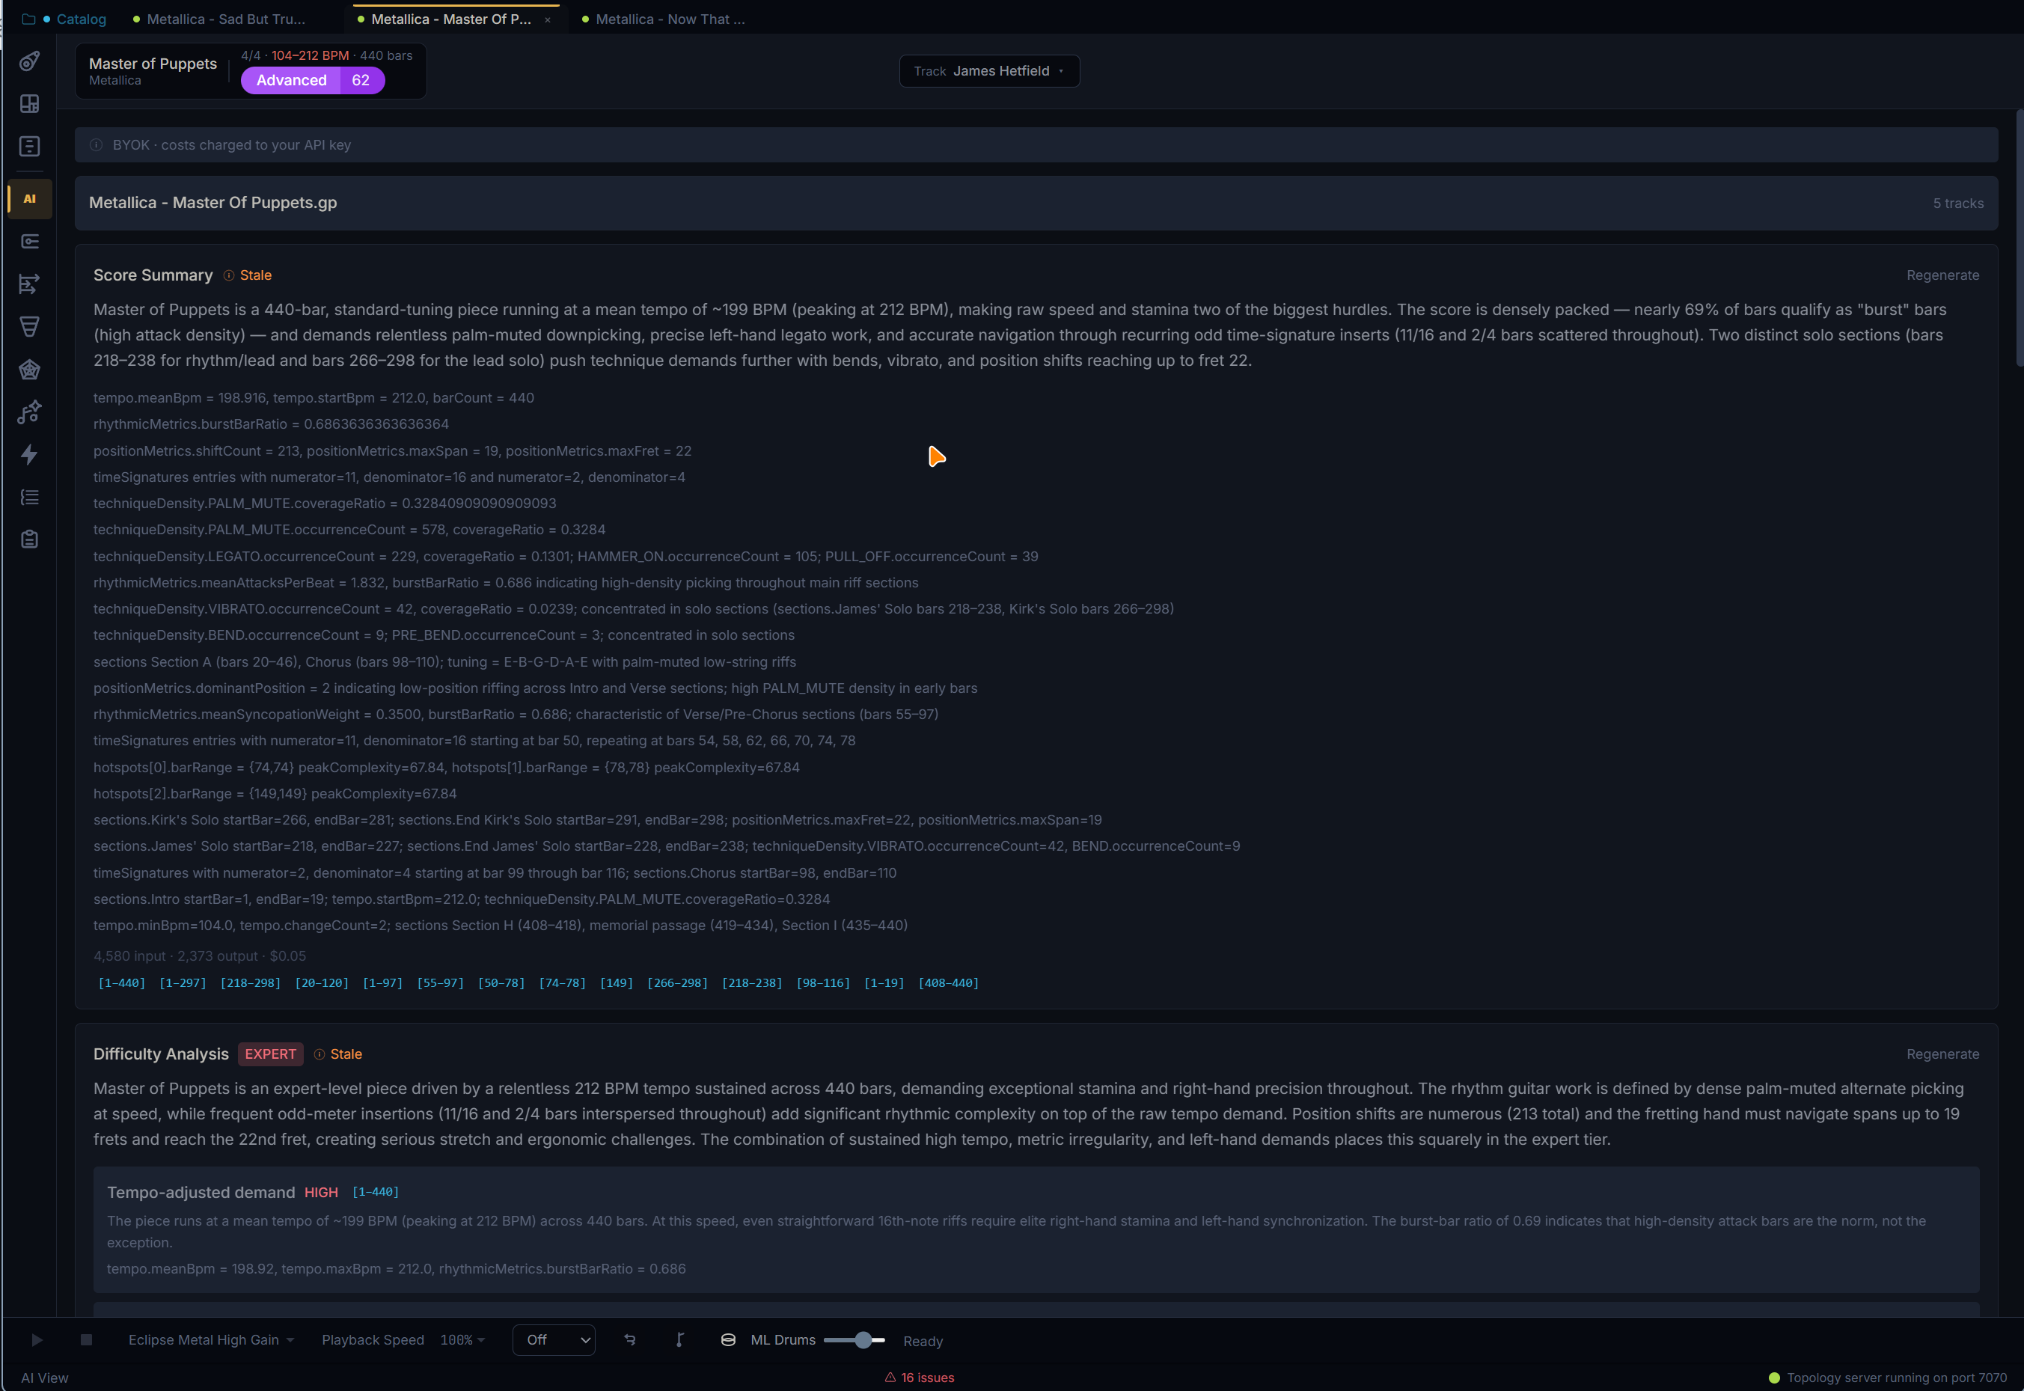
Task: Open the document page sidebar icon
Action: (x=30, y=147)
